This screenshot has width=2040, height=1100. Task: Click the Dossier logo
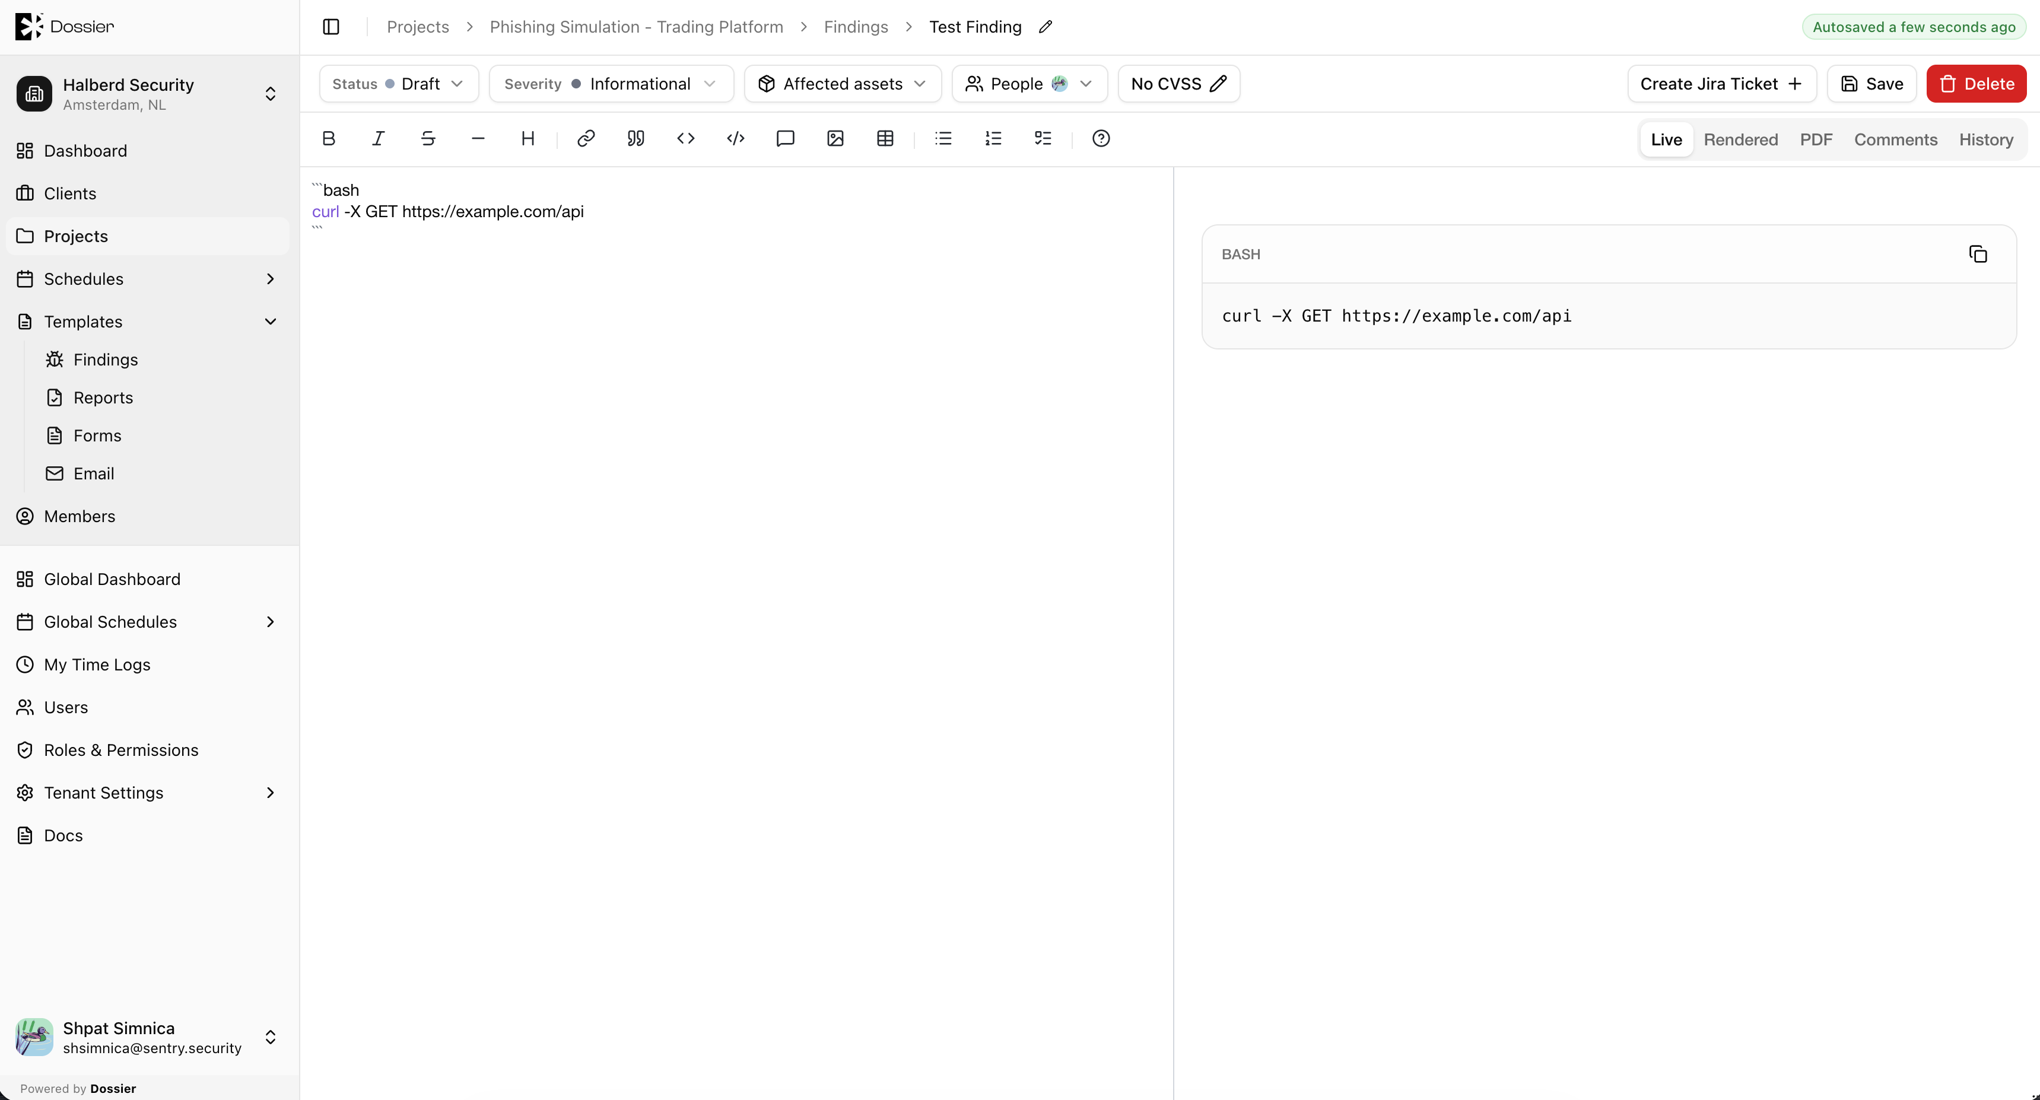pos(65,26)
